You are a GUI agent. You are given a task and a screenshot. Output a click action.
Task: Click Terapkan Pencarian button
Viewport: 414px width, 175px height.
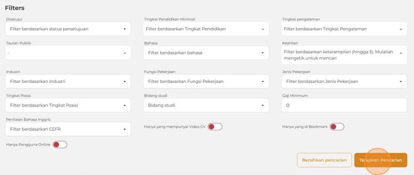[x=380, y=160]
